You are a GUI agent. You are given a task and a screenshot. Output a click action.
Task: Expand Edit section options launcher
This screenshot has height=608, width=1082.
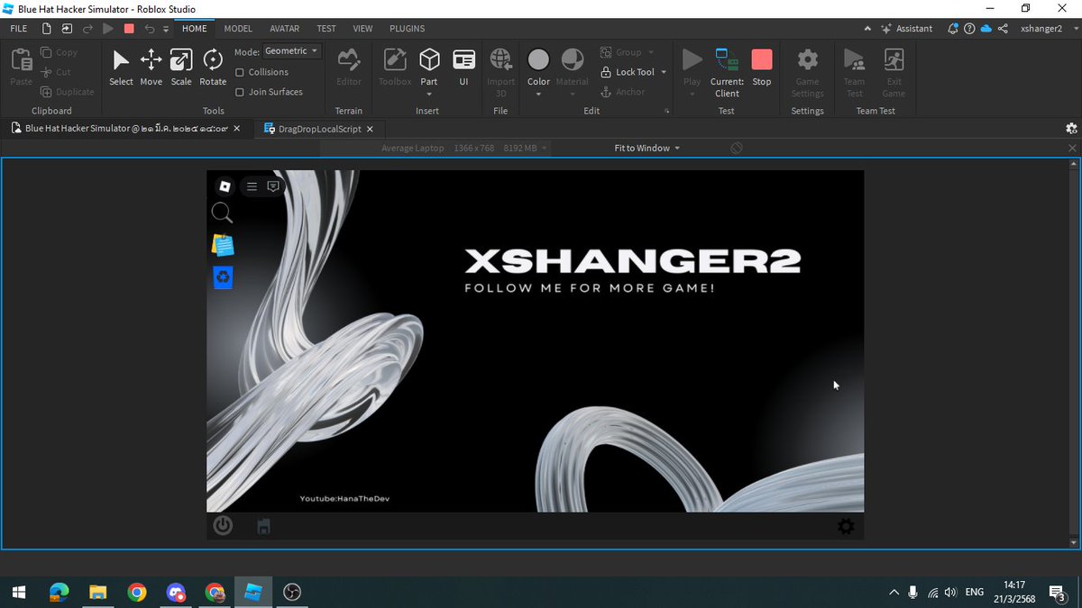667,112
